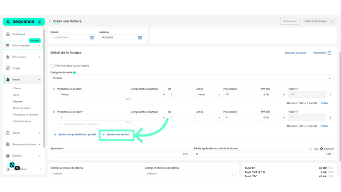Open TVA 8.1% dropdown in design row

(x=274, y=95)
